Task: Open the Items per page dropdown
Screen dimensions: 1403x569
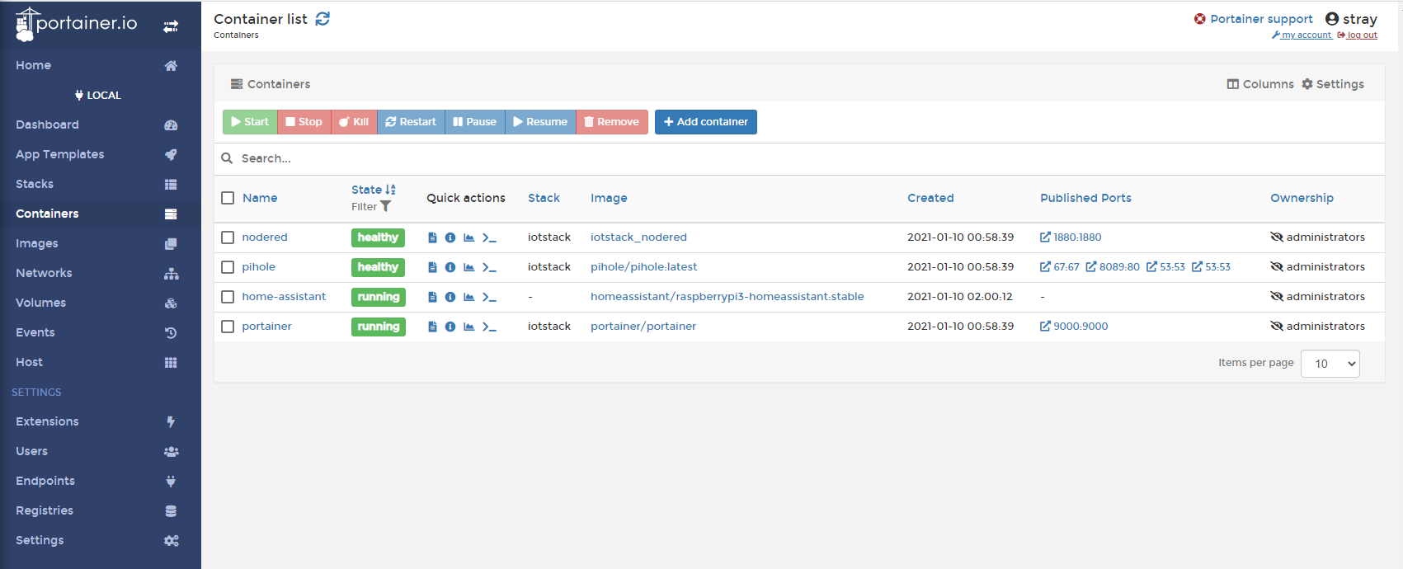Action: [x=1330, y=364]
